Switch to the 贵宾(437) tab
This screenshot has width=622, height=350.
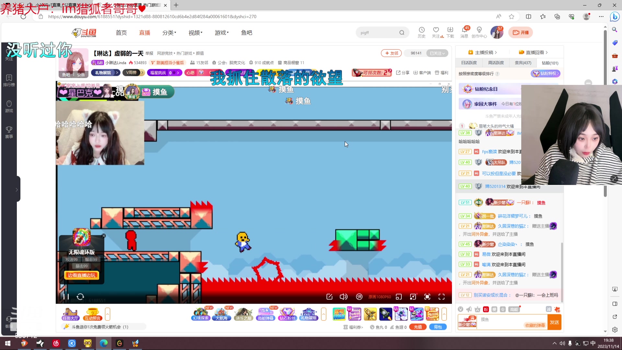[523, 63]
